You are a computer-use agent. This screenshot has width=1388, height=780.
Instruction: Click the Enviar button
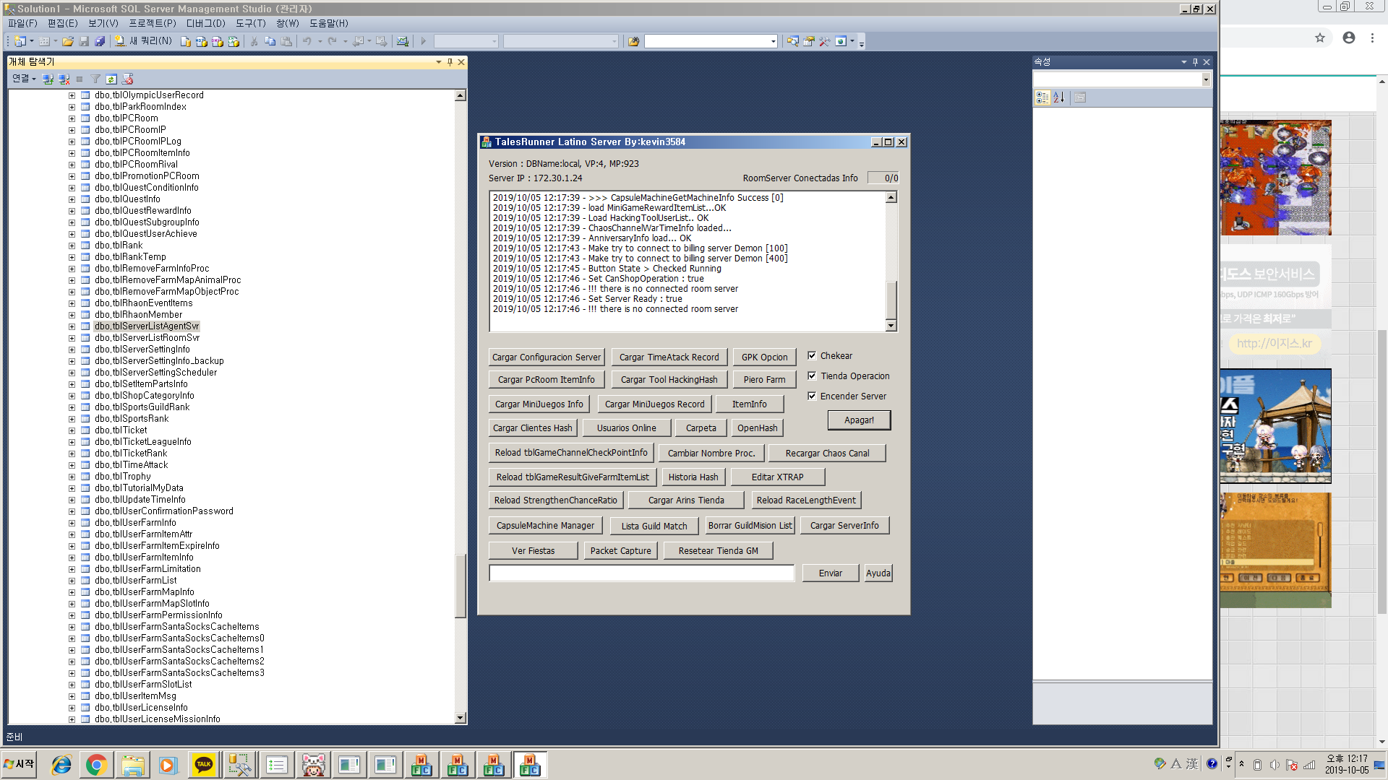click(x=830, y=573)
